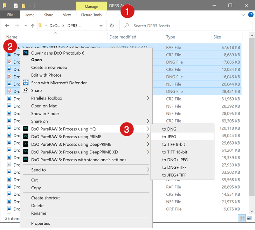Expand the Send to submenu arrow
The width and height of the screenshot is (255, 230).
[148, 169]
